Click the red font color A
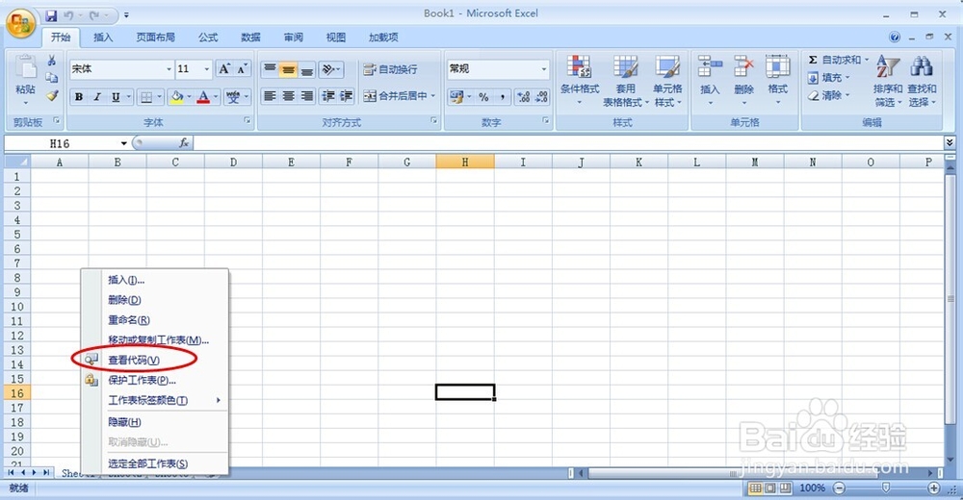 point(203,97)
